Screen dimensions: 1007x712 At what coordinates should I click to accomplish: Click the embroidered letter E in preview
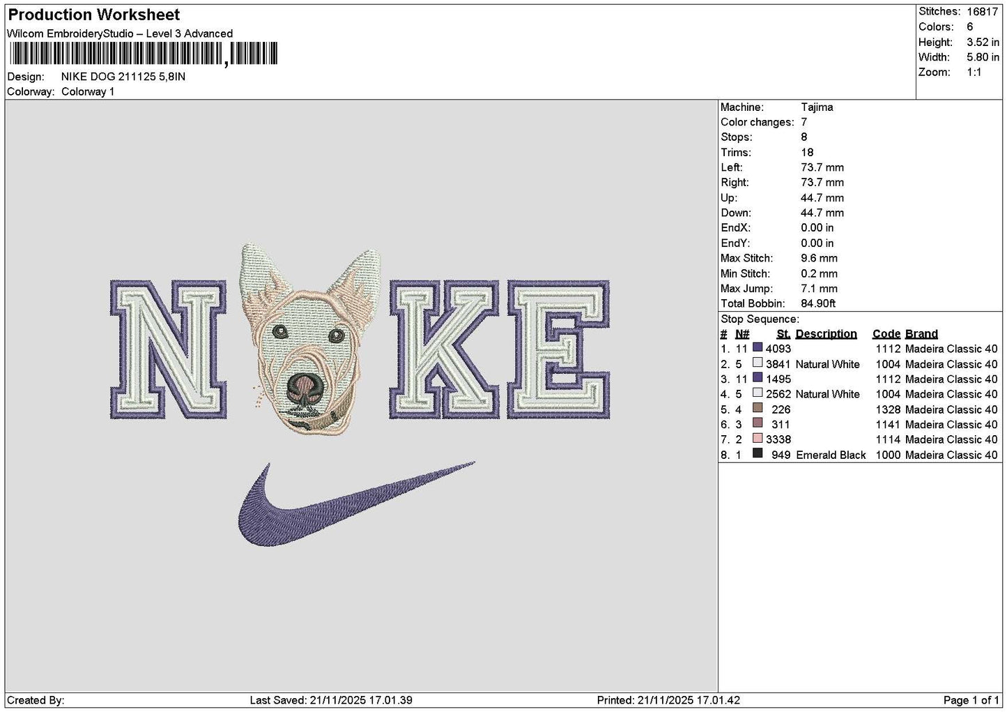click(559, 349)
